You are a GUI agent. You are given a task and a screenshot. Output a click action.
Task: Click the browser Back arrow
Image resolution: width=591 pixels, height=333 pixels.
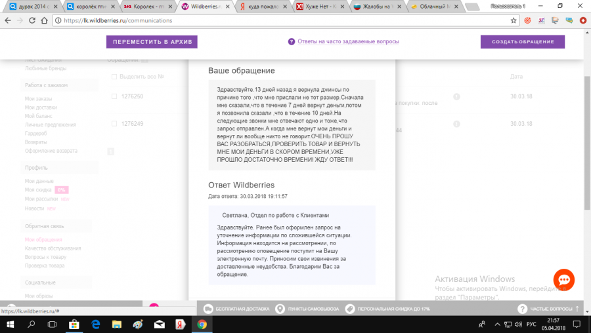tap(8, 20)
